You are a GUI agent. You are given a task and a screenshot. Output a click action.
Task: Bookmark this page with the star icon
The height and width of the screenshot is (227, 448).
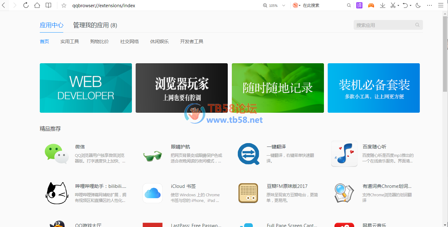click(64, 5)
